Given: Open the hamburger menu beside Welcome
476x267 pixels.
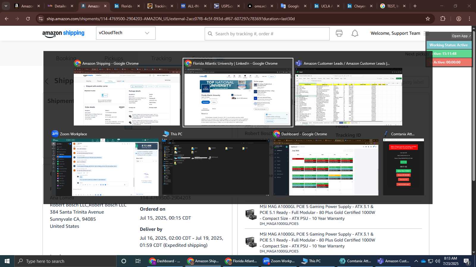Looking at the screenshot, I should click(x=426, y=33).
